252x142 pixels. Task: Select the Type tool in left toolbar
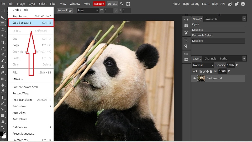click(3, 97)
